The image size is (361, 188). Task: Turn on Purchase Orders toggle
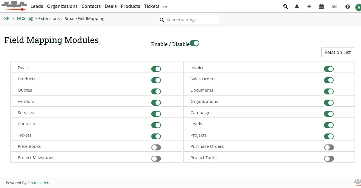329,147
